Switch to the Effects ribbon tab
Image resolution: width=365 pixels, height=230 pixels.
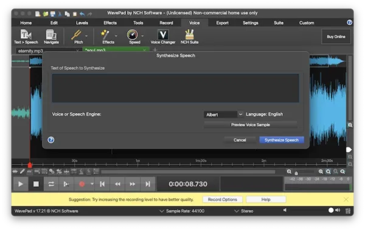[x=110, y=23]
